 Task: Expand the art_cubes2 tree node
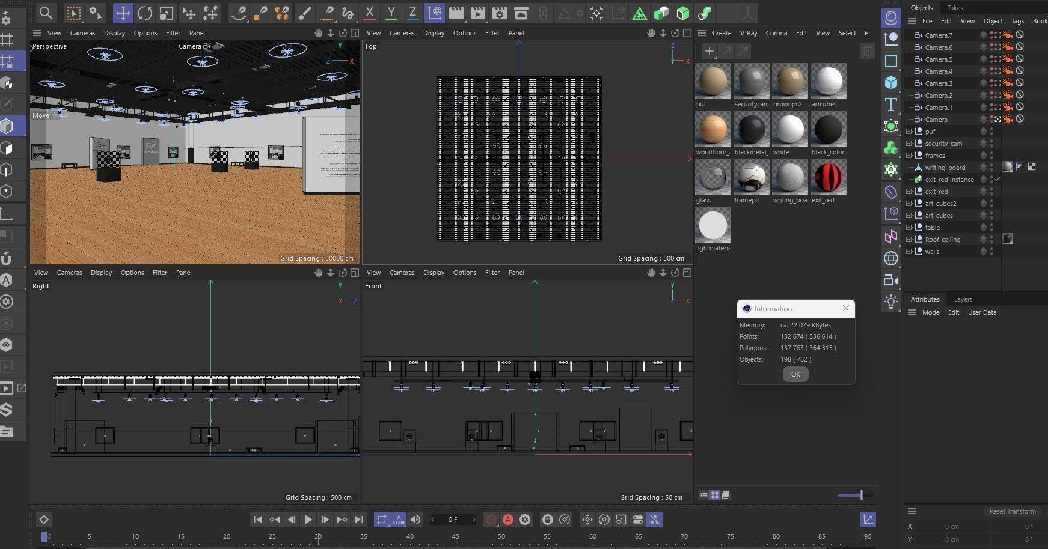coord(909,204)
